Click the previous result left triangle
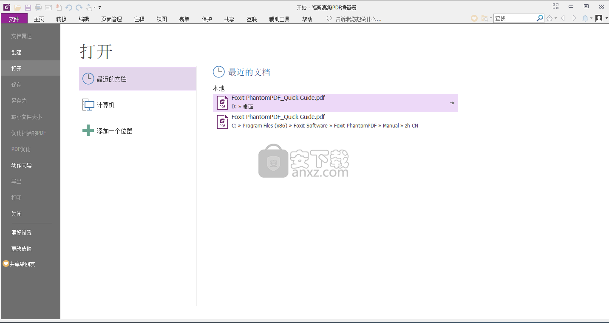Image resolution: width=609 pixels, height=323 pixels. click(563, 18)
